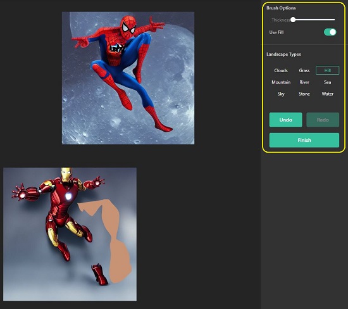Image resolution: width=348 pixels, height=309 pixels.
Task: Click the Landscape Types heading
Action: pos(283,54)
